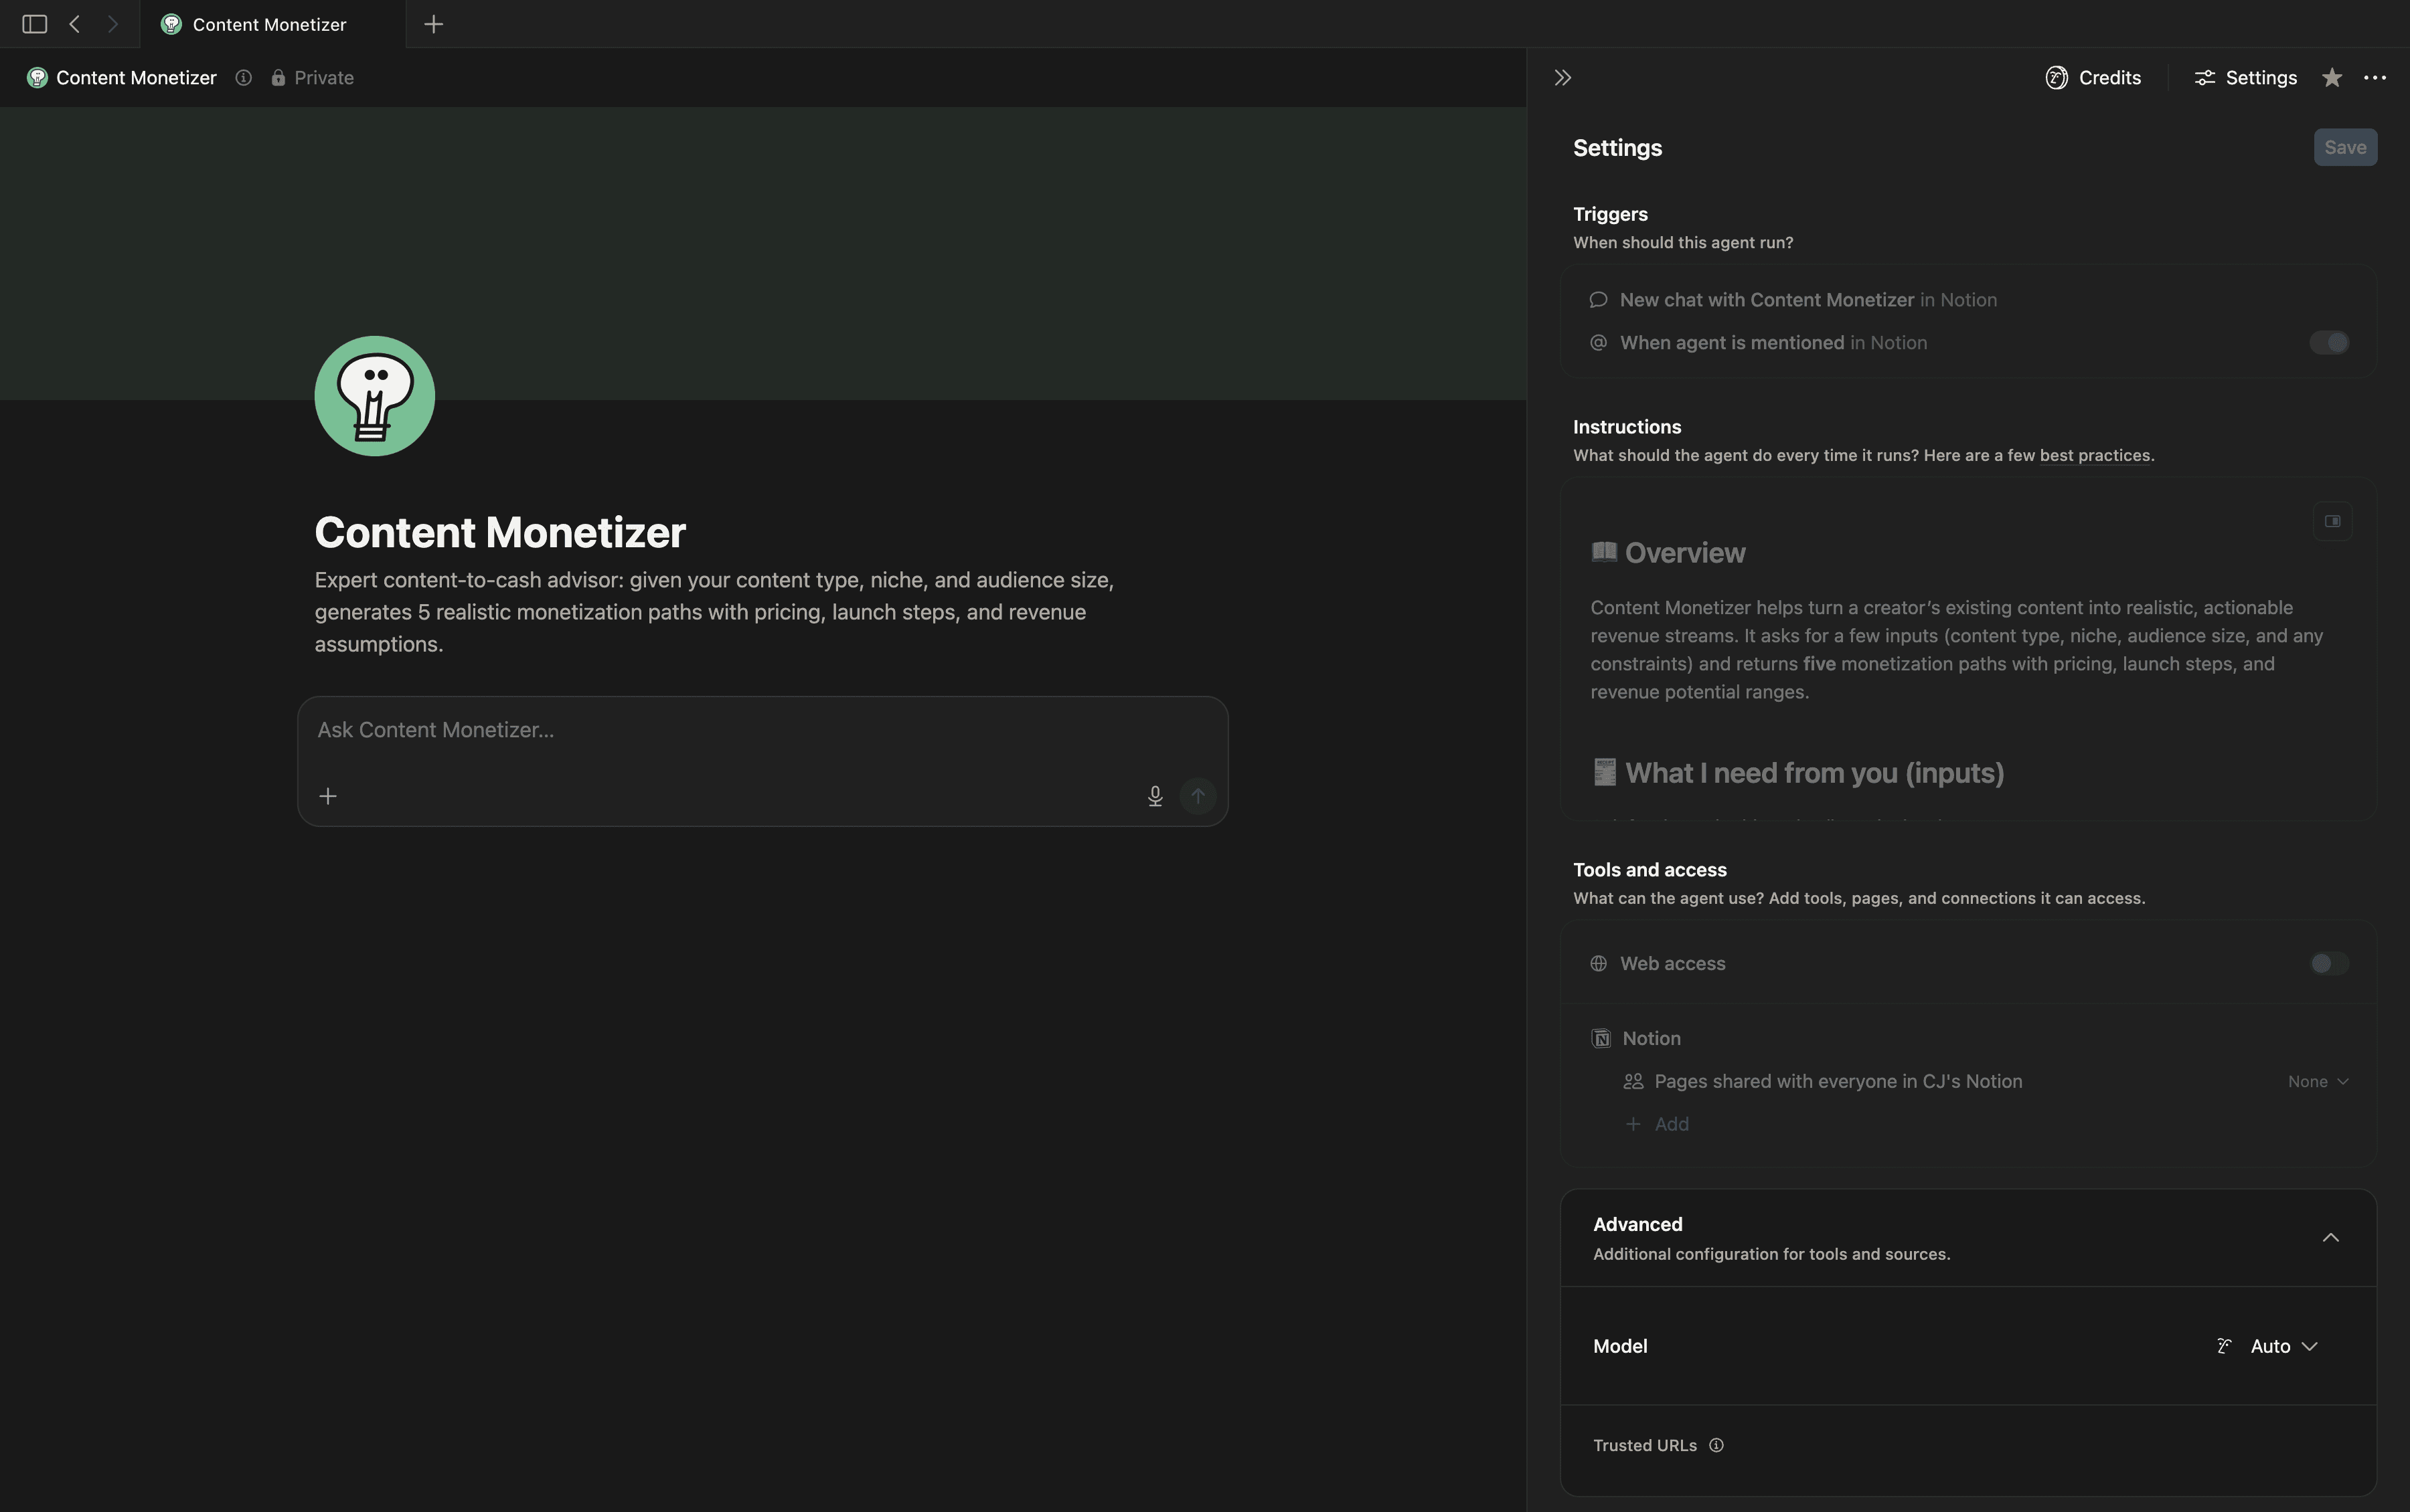Open the more options ellipsis menu

coord(2375,78)
